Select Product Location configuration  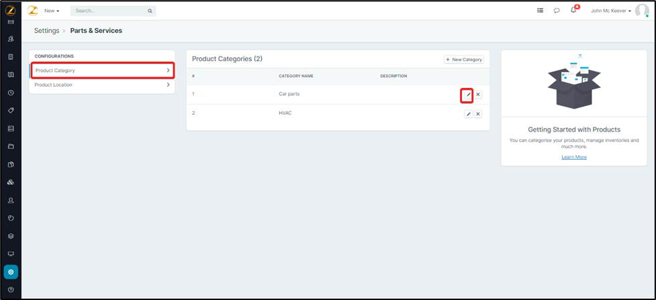pos(102,85)
